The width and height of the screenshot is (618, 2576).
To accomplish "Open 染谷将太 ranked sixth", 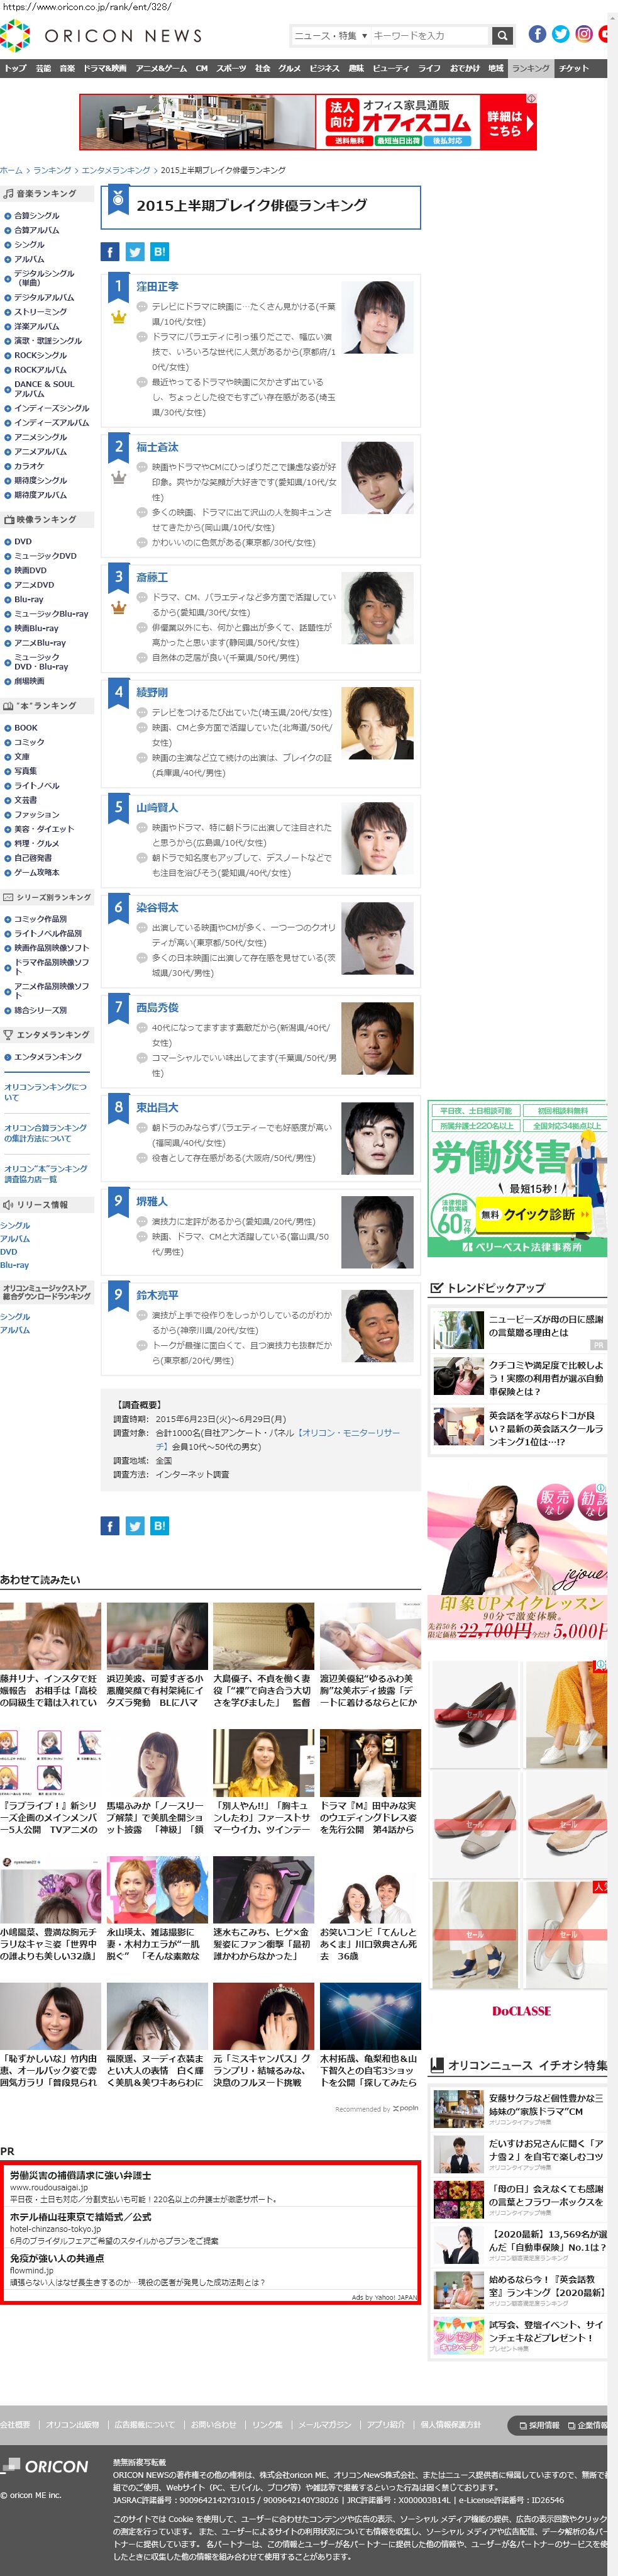I will pyautogui.click(x=158, y=907).
